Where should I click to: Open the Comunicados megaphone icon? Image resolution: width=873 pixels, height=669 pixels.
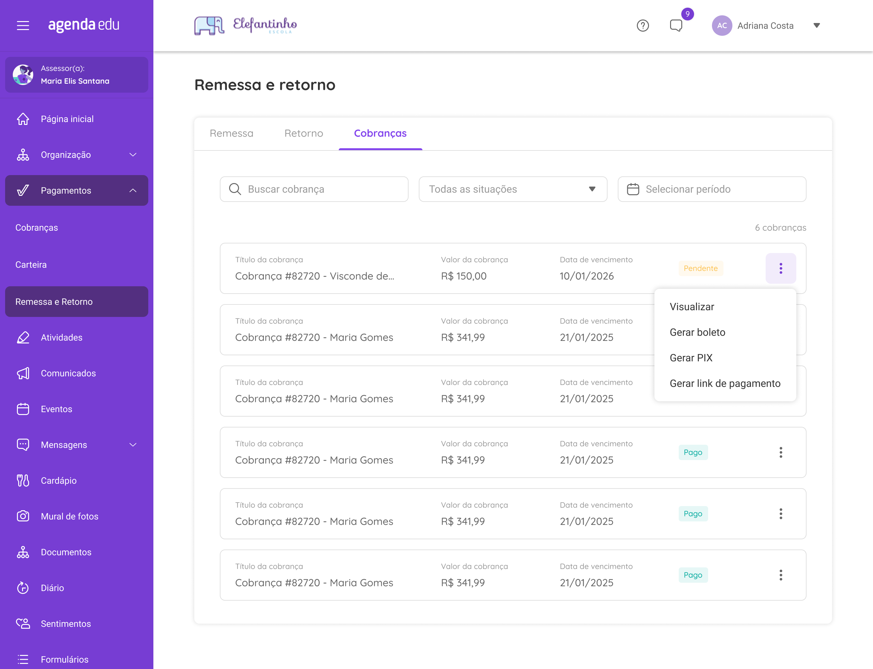(23, 373)
